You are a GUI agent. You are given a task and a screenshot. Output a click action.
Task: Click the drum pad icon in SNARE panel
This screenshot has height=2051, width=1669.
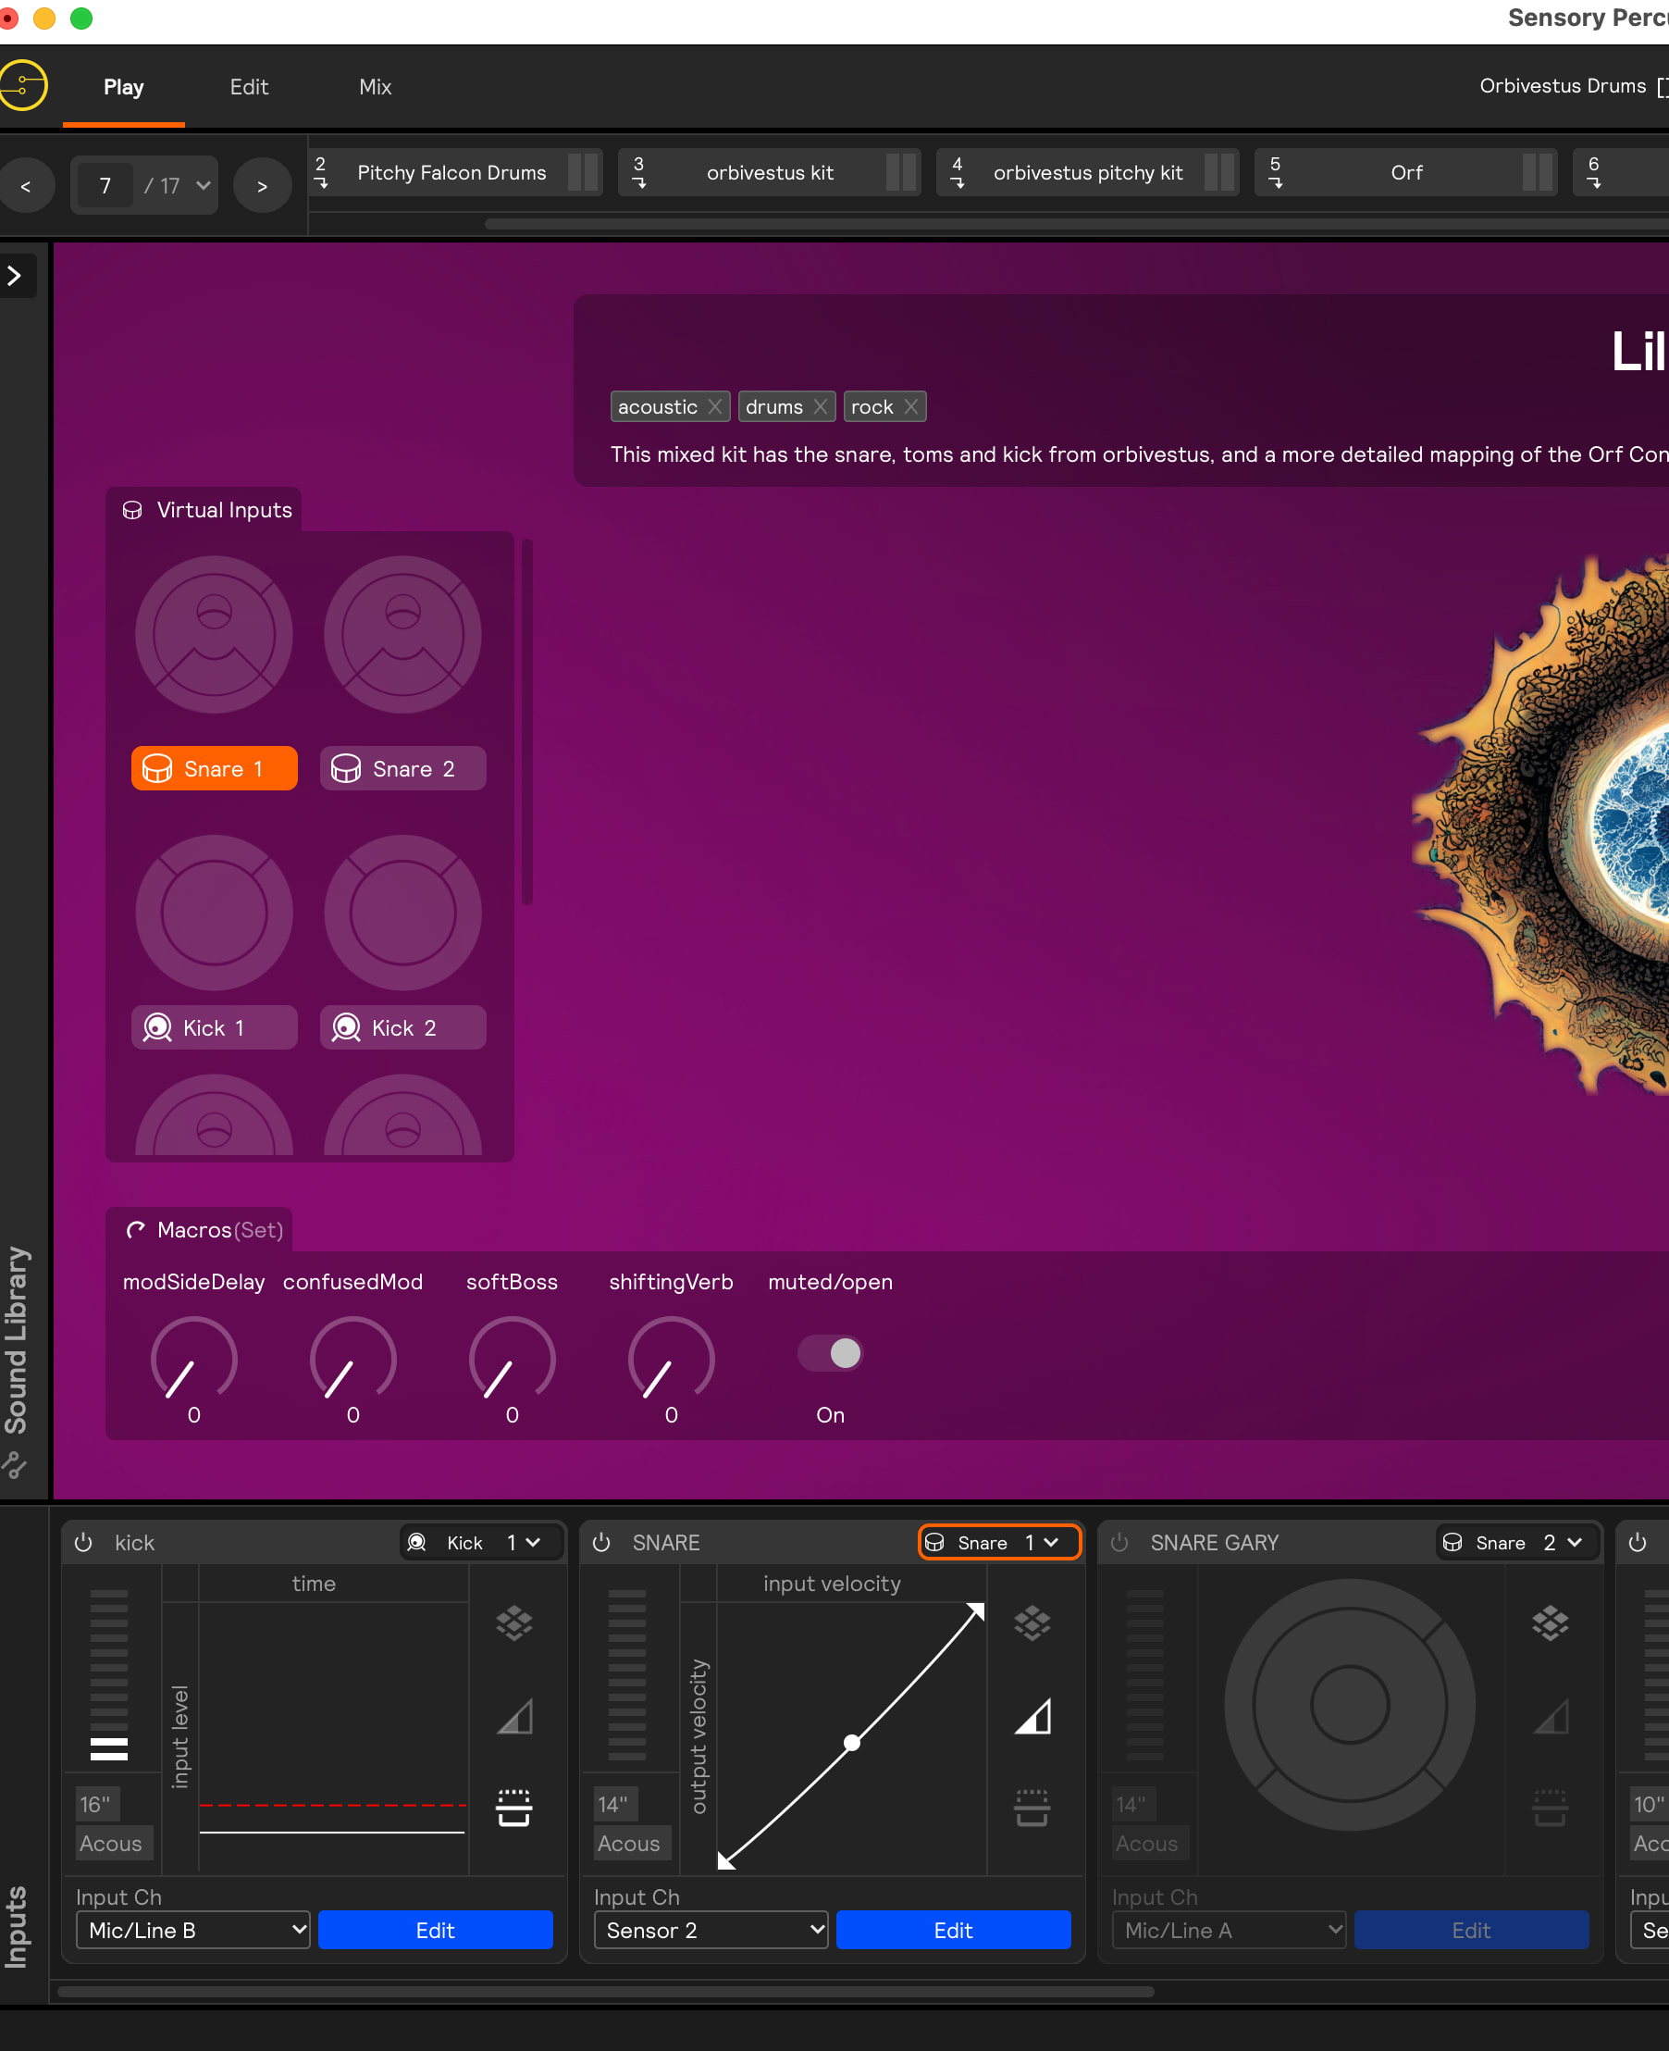point(1032,1808)
